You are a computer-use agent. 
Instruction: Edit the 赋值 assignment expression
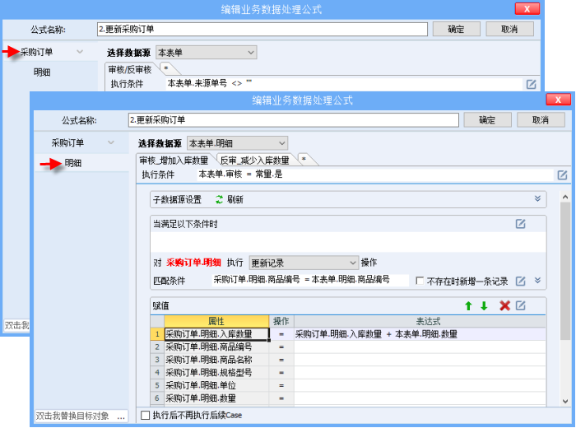tap(521, 305)
